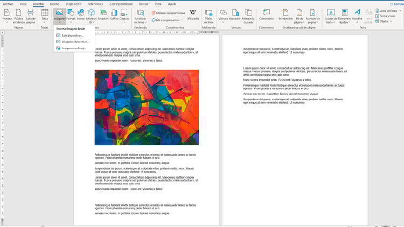Click the Referencia cruzada icon
Image resolution: width=404 pixels, height=227 pixels.
248,15
